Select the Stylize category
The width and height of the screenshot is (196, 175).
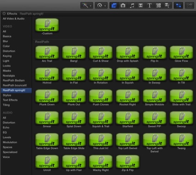point(7,95)
